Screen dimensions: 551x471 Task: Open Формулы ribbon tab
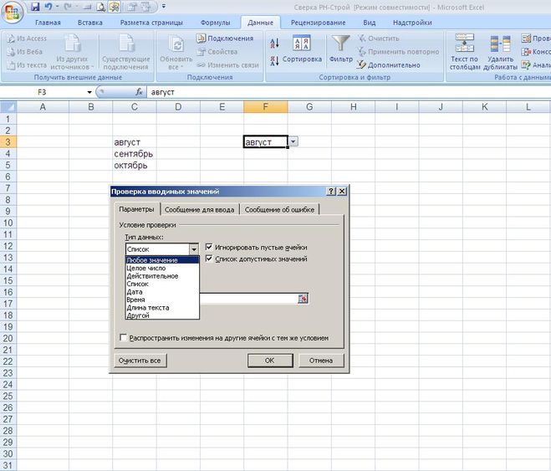[215, 23]
